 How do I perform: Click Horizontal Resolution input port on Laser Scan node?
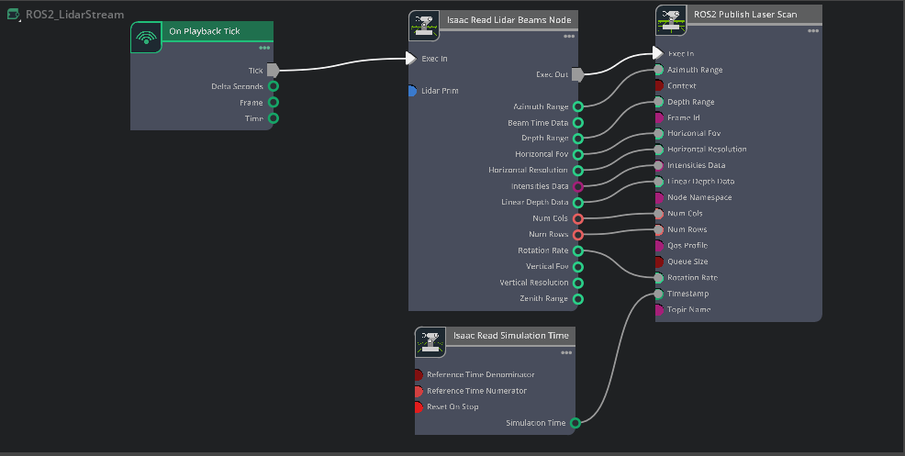click(x=658, y=150)
